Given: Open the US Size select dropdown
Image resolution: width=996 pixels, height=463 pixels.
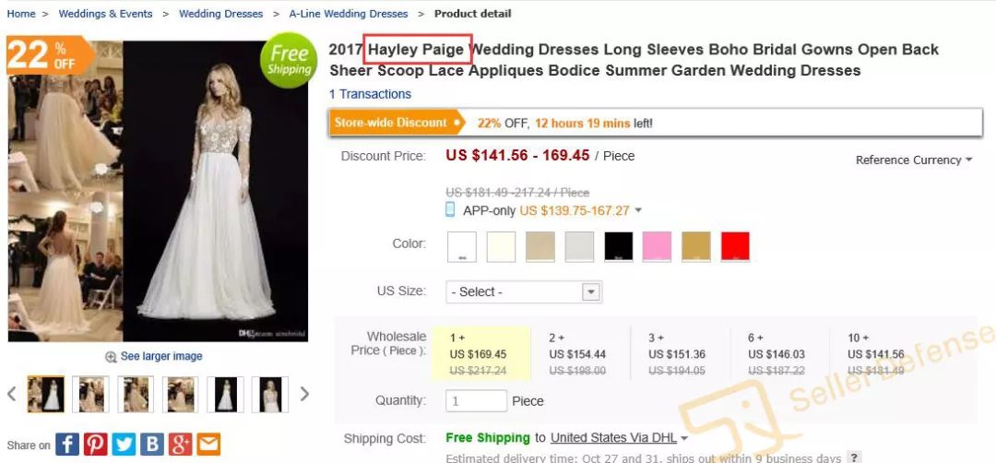Looking at the screenshot, I should point(523,291).
